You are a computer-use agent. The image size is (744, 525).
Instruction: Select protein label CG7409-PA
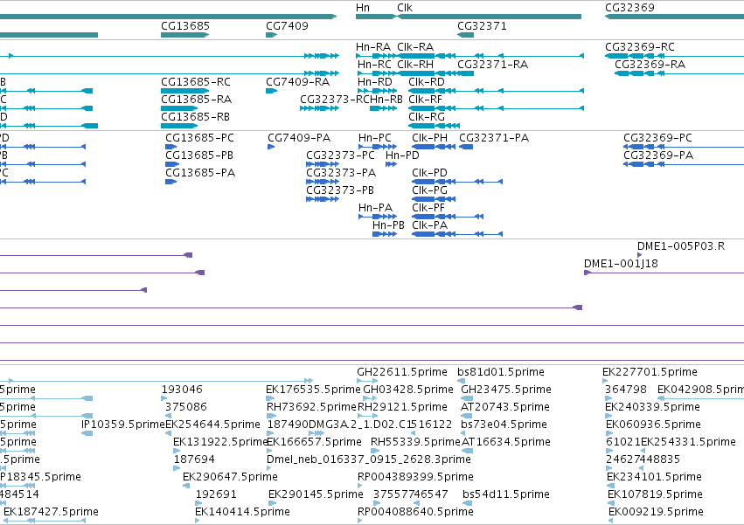(x=299, y=138)
